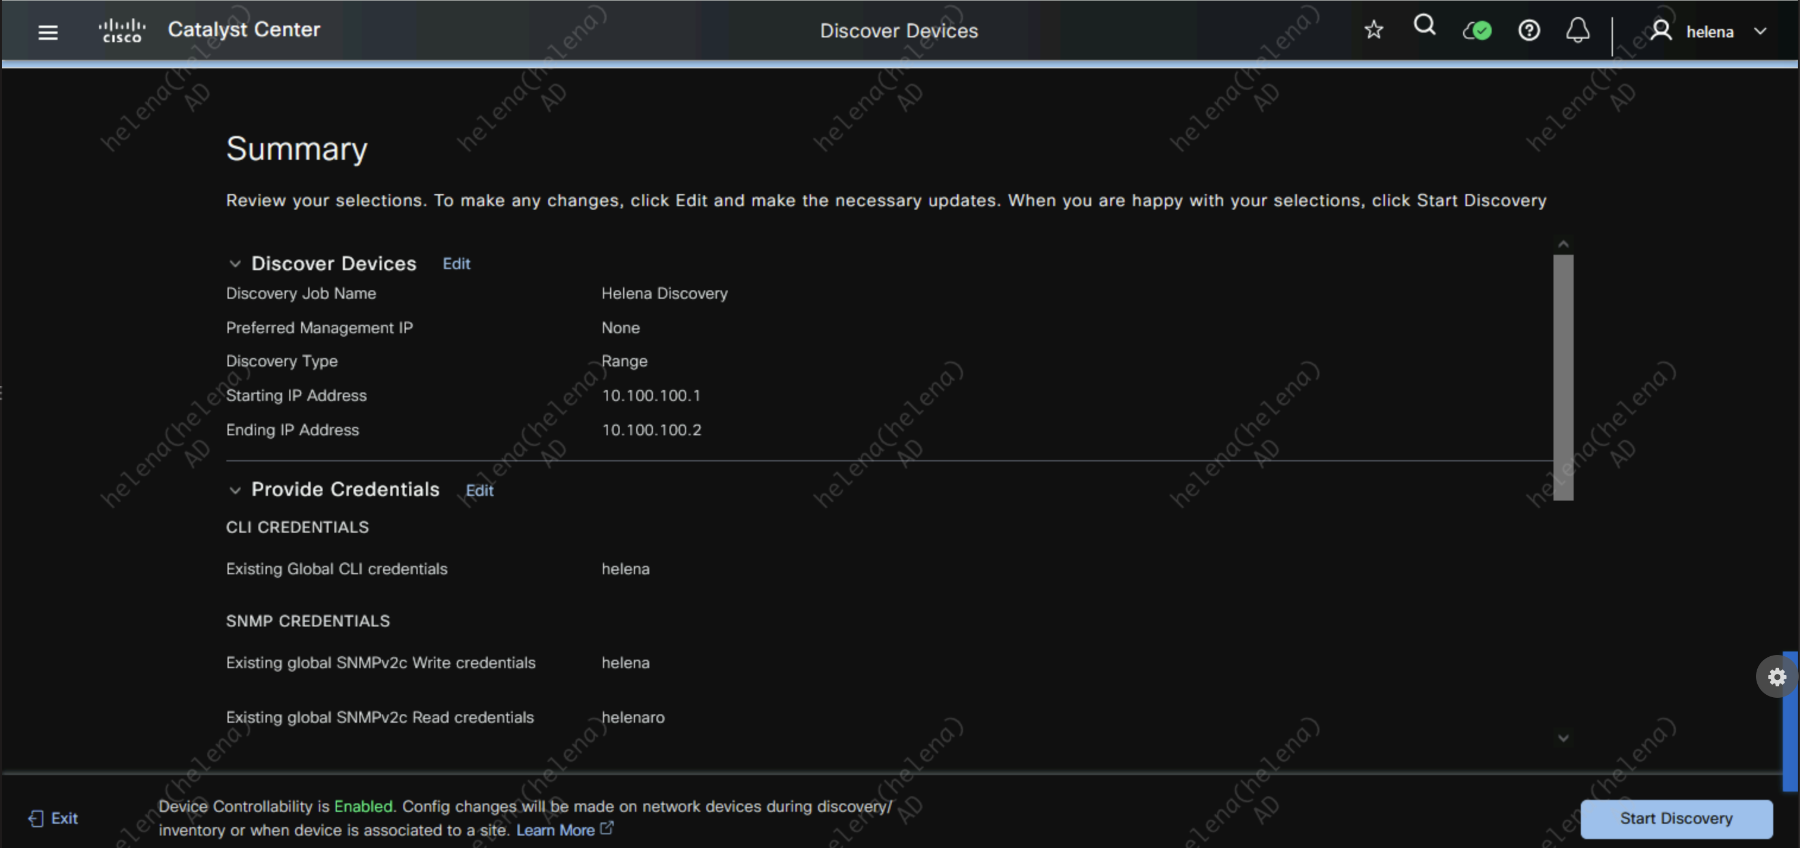Click scrollbar down arrow in summary
Screen dimensions: 1800x848
click(1563, 738)
